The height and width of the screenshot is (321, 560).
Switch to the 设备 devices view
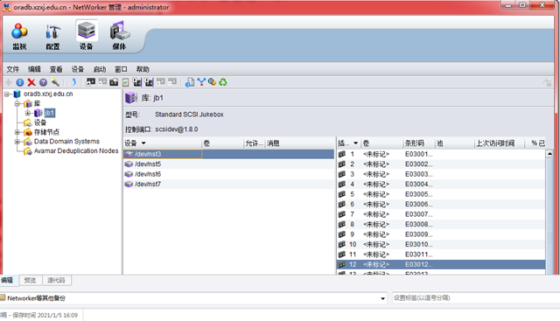[87, 36]
